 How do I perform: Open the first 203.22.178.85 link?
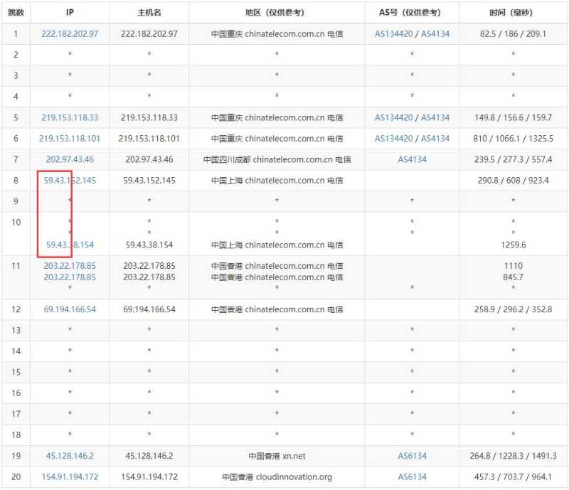click(x=69, y=266)
